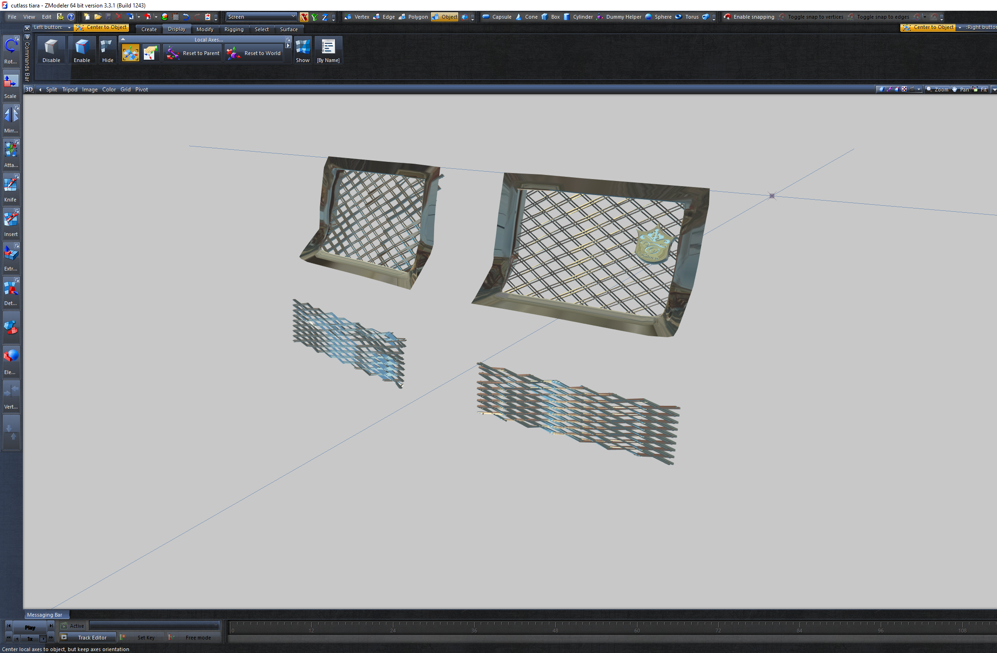This screenshot has width=997, height=653.
Task: Select the Insert tool
Action: 11,223
